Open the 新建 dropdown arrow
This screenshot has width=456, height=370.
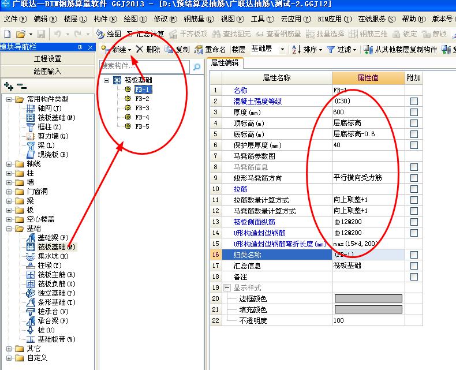point(129,50)
